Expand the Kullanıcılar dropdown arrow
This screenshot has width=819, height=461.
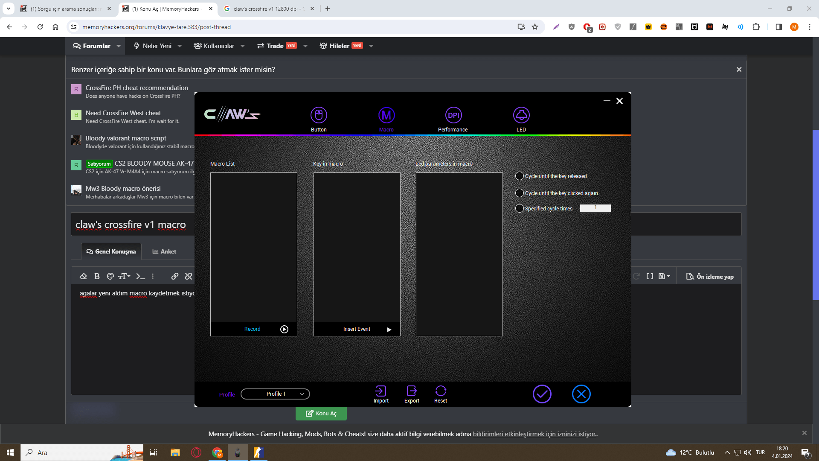click(242, 46)
